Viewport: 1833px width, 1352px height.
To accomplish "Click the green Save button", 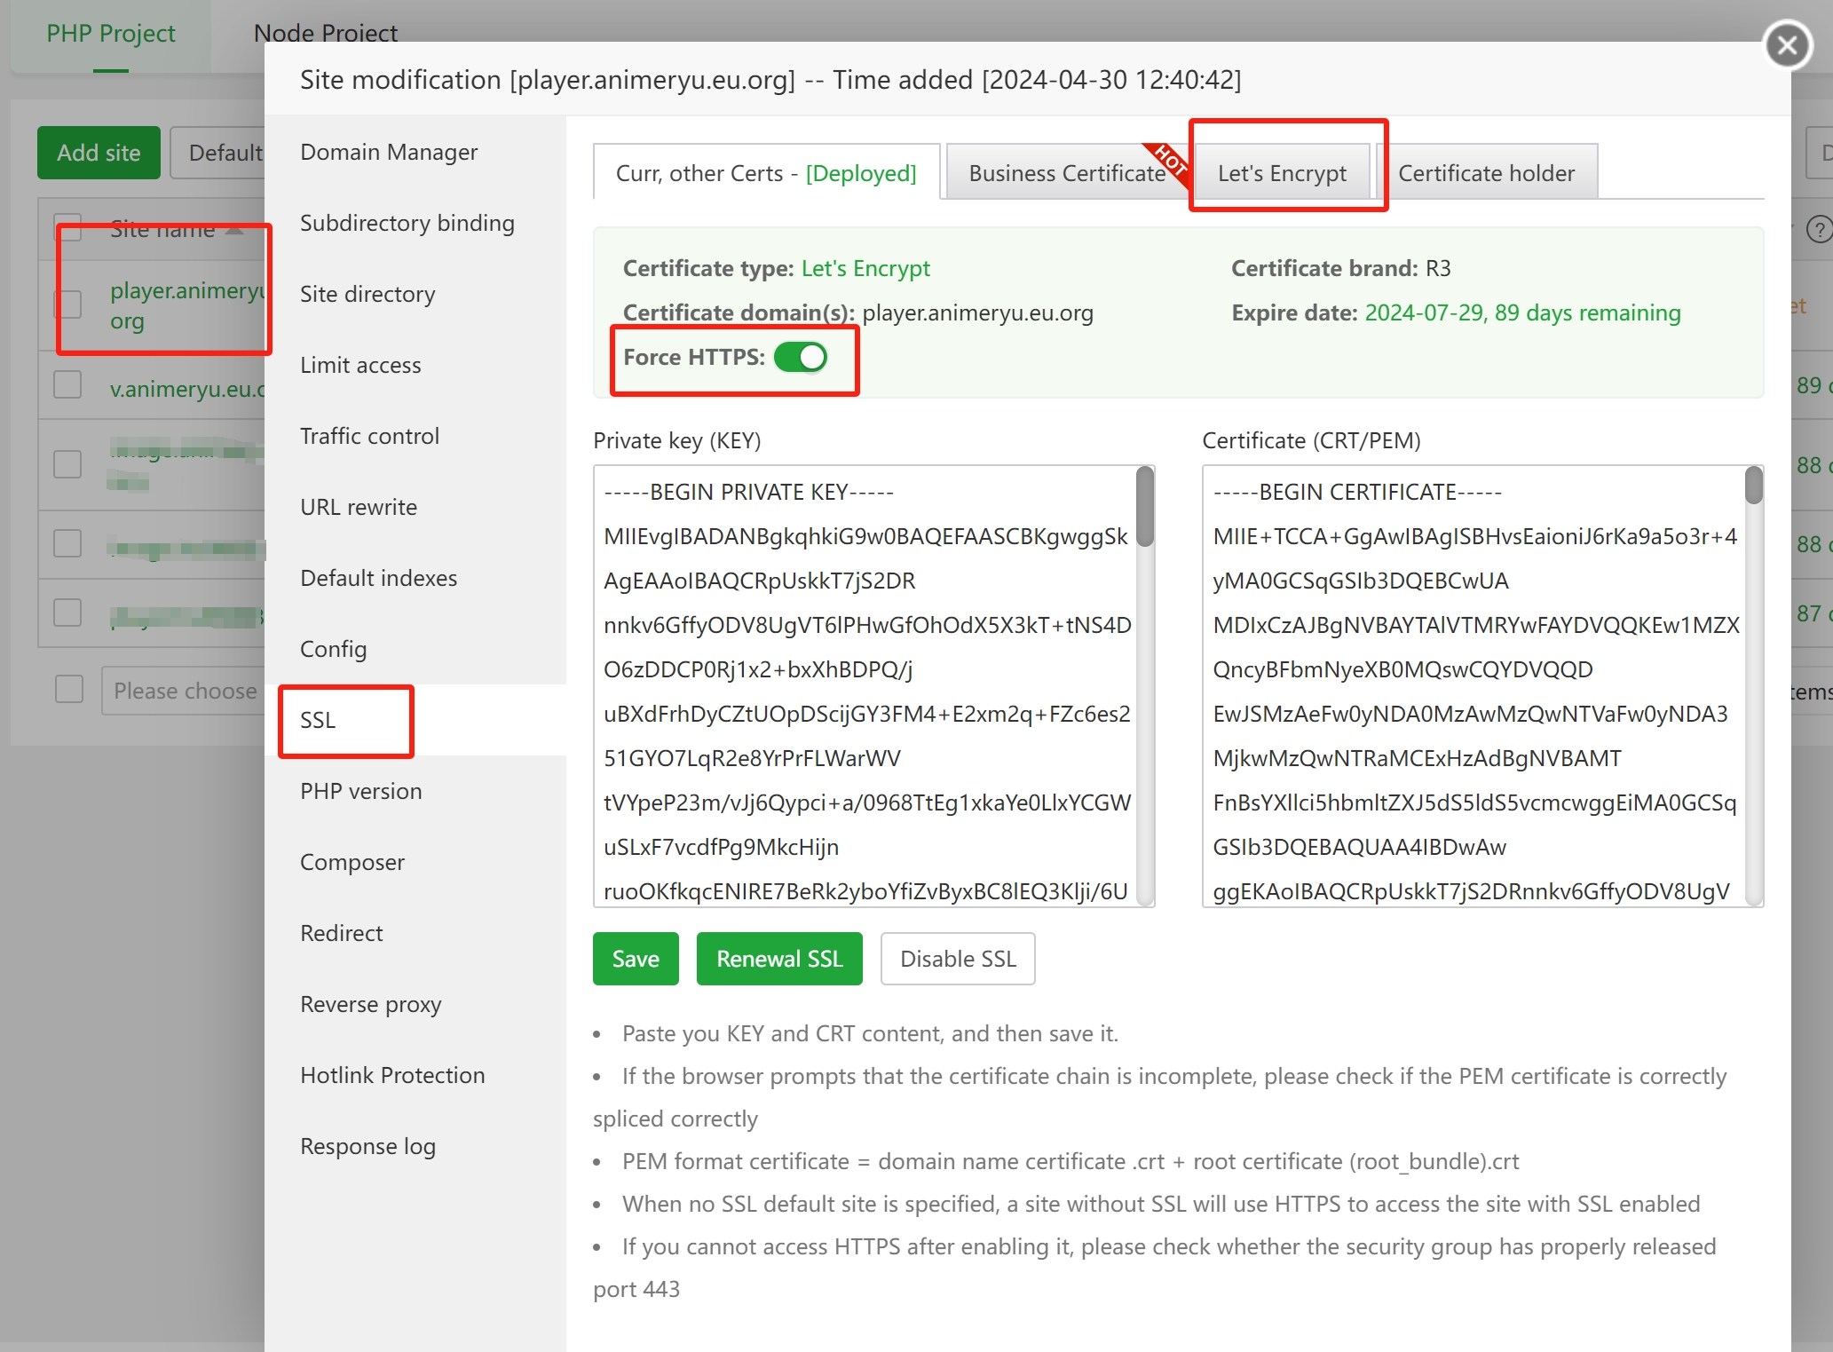I will click(636, 959).
